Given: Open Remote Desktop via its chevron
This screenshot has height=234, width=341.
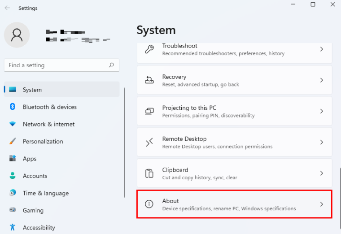Looking at the screenshot, I should (322, 142).
